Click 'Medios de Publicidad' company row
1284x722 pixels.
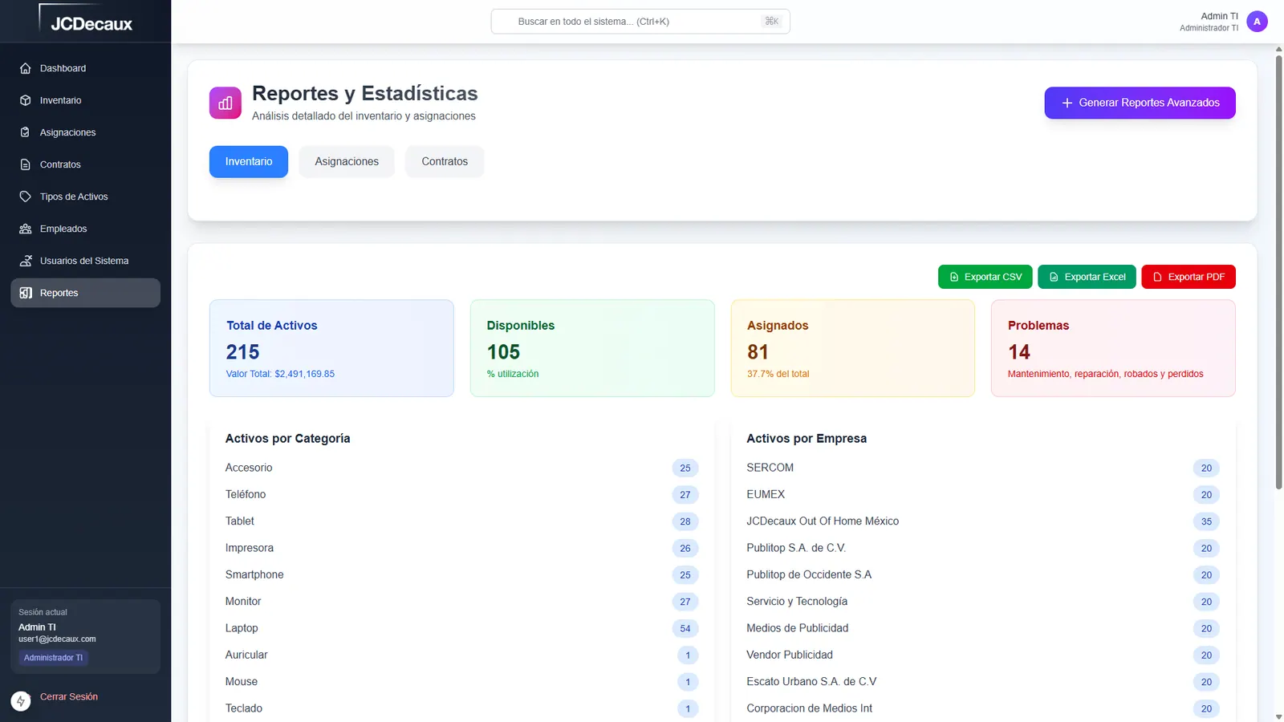coord(983,628)
